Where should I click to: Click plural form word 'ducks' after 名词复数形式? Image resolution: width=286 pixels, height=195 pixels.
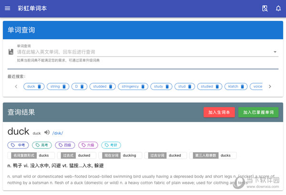point(44,156)
